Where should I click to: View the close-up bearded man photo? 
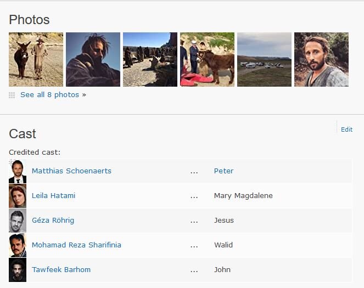pyautogui.click(x=321, y=59)
